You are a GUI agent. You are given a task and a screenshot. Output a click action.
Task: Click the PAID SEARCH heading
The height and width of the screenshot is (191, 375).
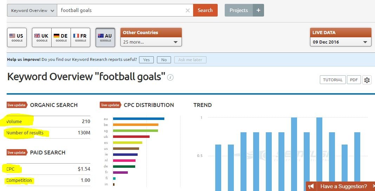(48, 152)
